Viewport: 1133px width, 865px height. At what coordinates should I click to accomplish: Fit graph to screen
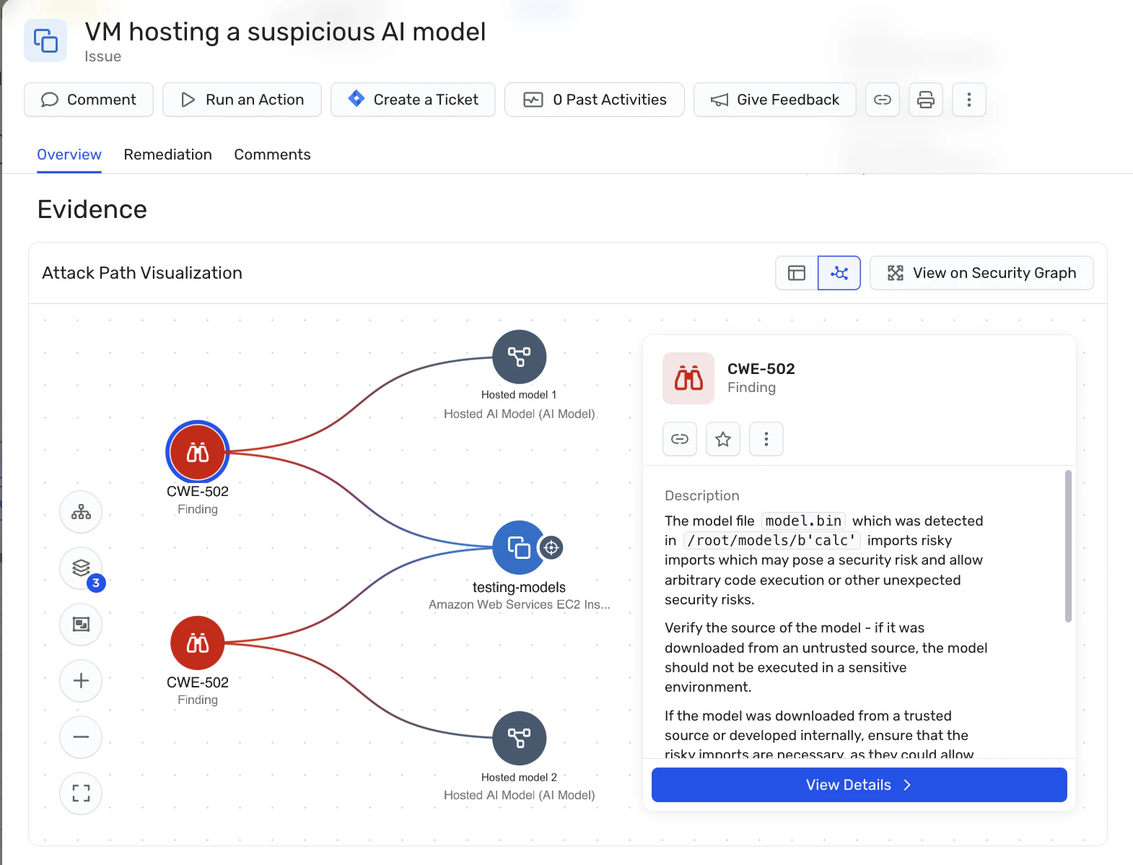pyautogui.click(x=81, y=794)
